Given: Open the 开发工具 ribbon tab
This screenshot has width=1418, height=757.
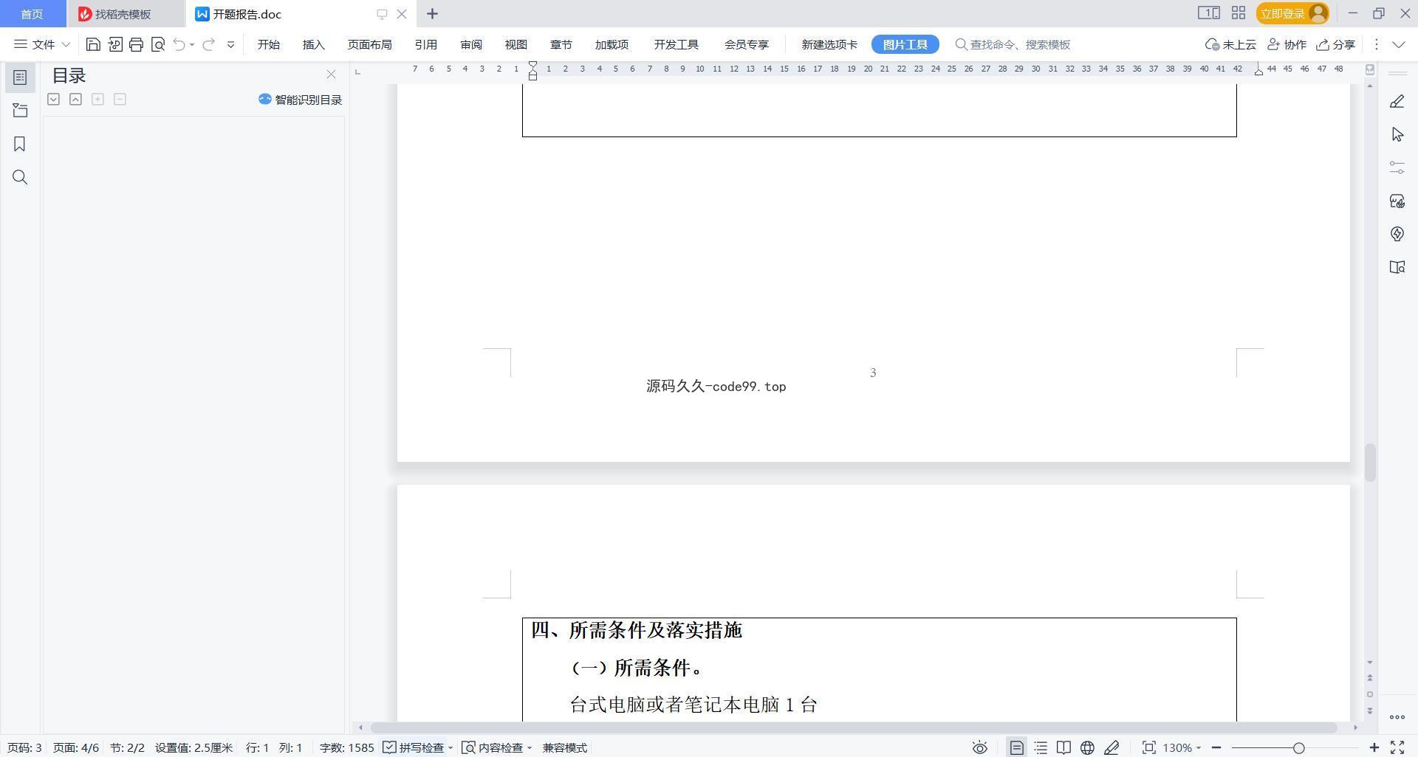Looking at the screenshot, I should coord(677,44).
